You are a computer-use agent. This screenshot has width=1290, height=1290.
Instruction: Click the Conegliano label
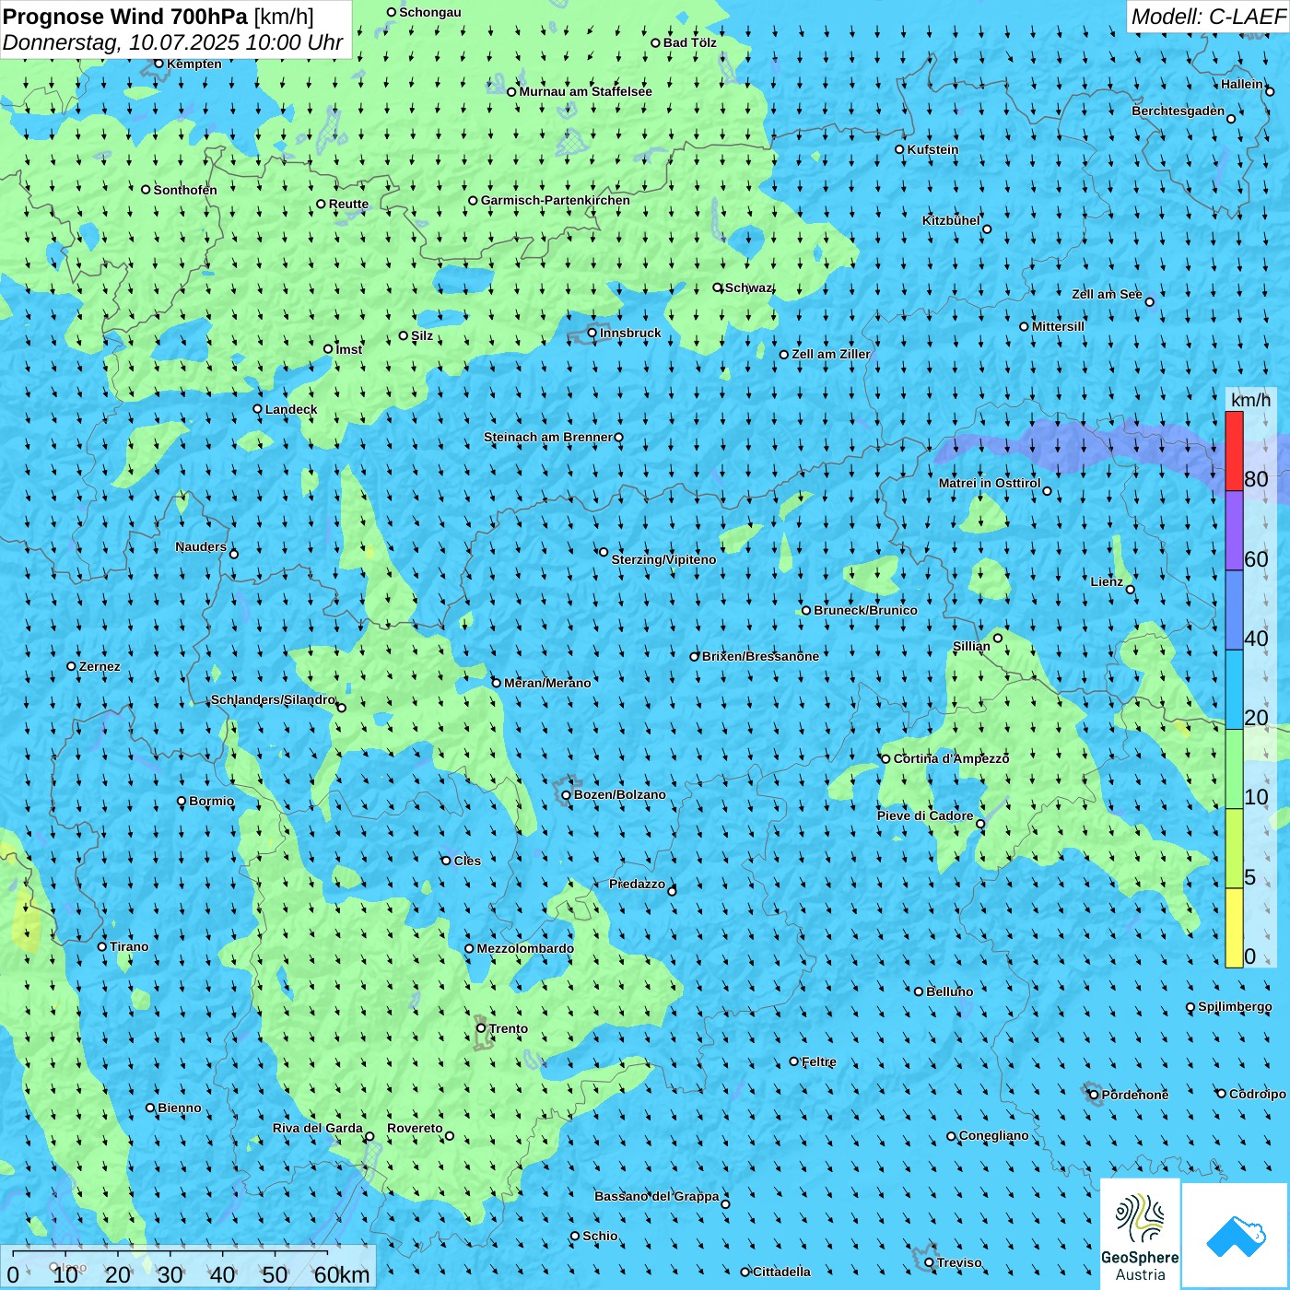994,1135
